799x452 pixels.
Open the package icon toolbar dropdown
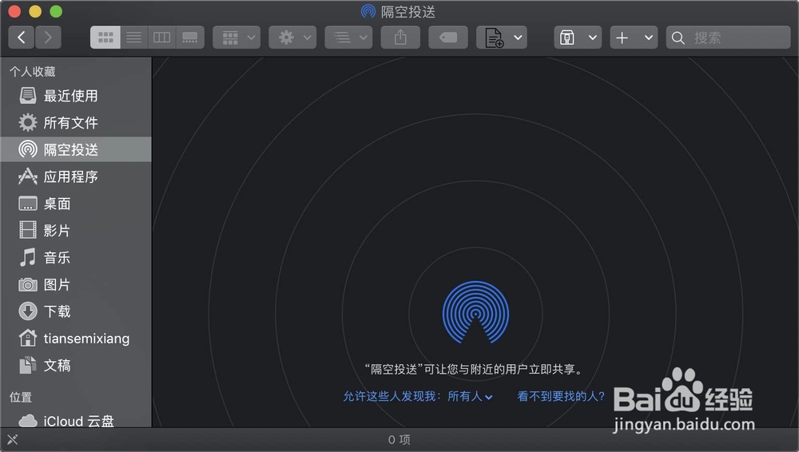click(578, 38)
